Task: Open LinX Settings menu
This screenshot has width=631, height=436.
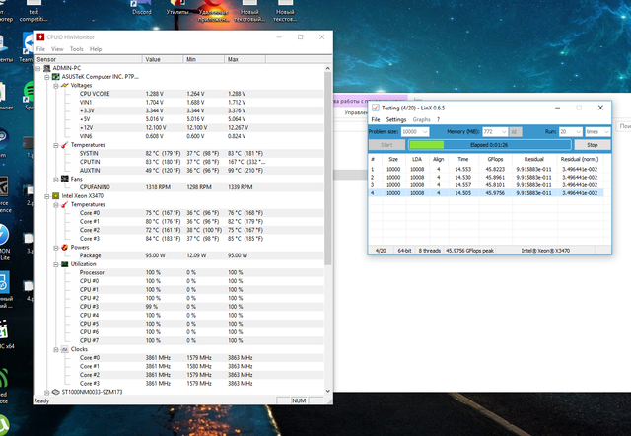Action: pyautogui.click(x=396, y=119)
